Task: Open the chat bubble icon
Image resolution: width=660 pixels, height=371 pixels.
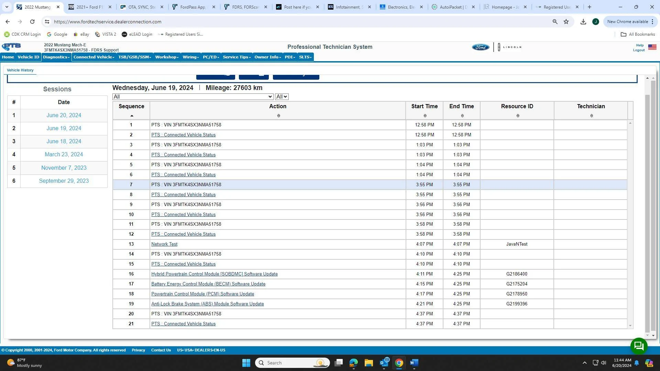Action: point(639,346)
